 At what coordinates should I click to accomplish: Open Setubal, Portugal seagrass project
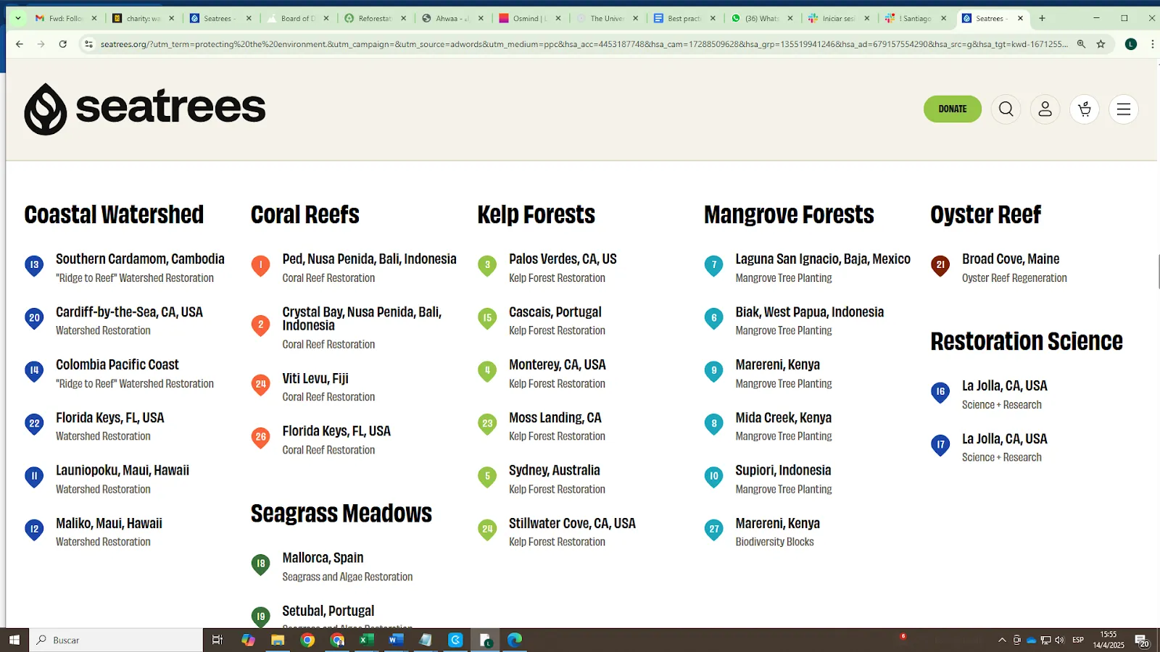pos(328,611)
